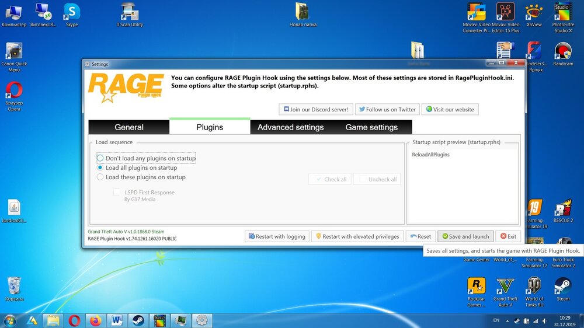This screenshot has height=328, width=584.
Task: Open World of Tanks RU shortcut
Action: pos(534,292)
